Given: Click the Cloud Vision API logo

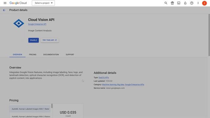Looking at the screenshot, I should (19, 23).
